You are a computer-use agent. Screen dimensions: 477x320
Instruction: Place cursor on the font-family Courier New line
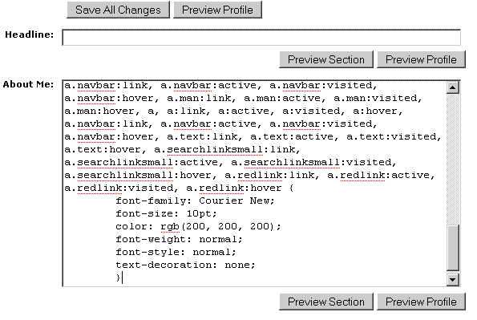(x=195, y=201)
